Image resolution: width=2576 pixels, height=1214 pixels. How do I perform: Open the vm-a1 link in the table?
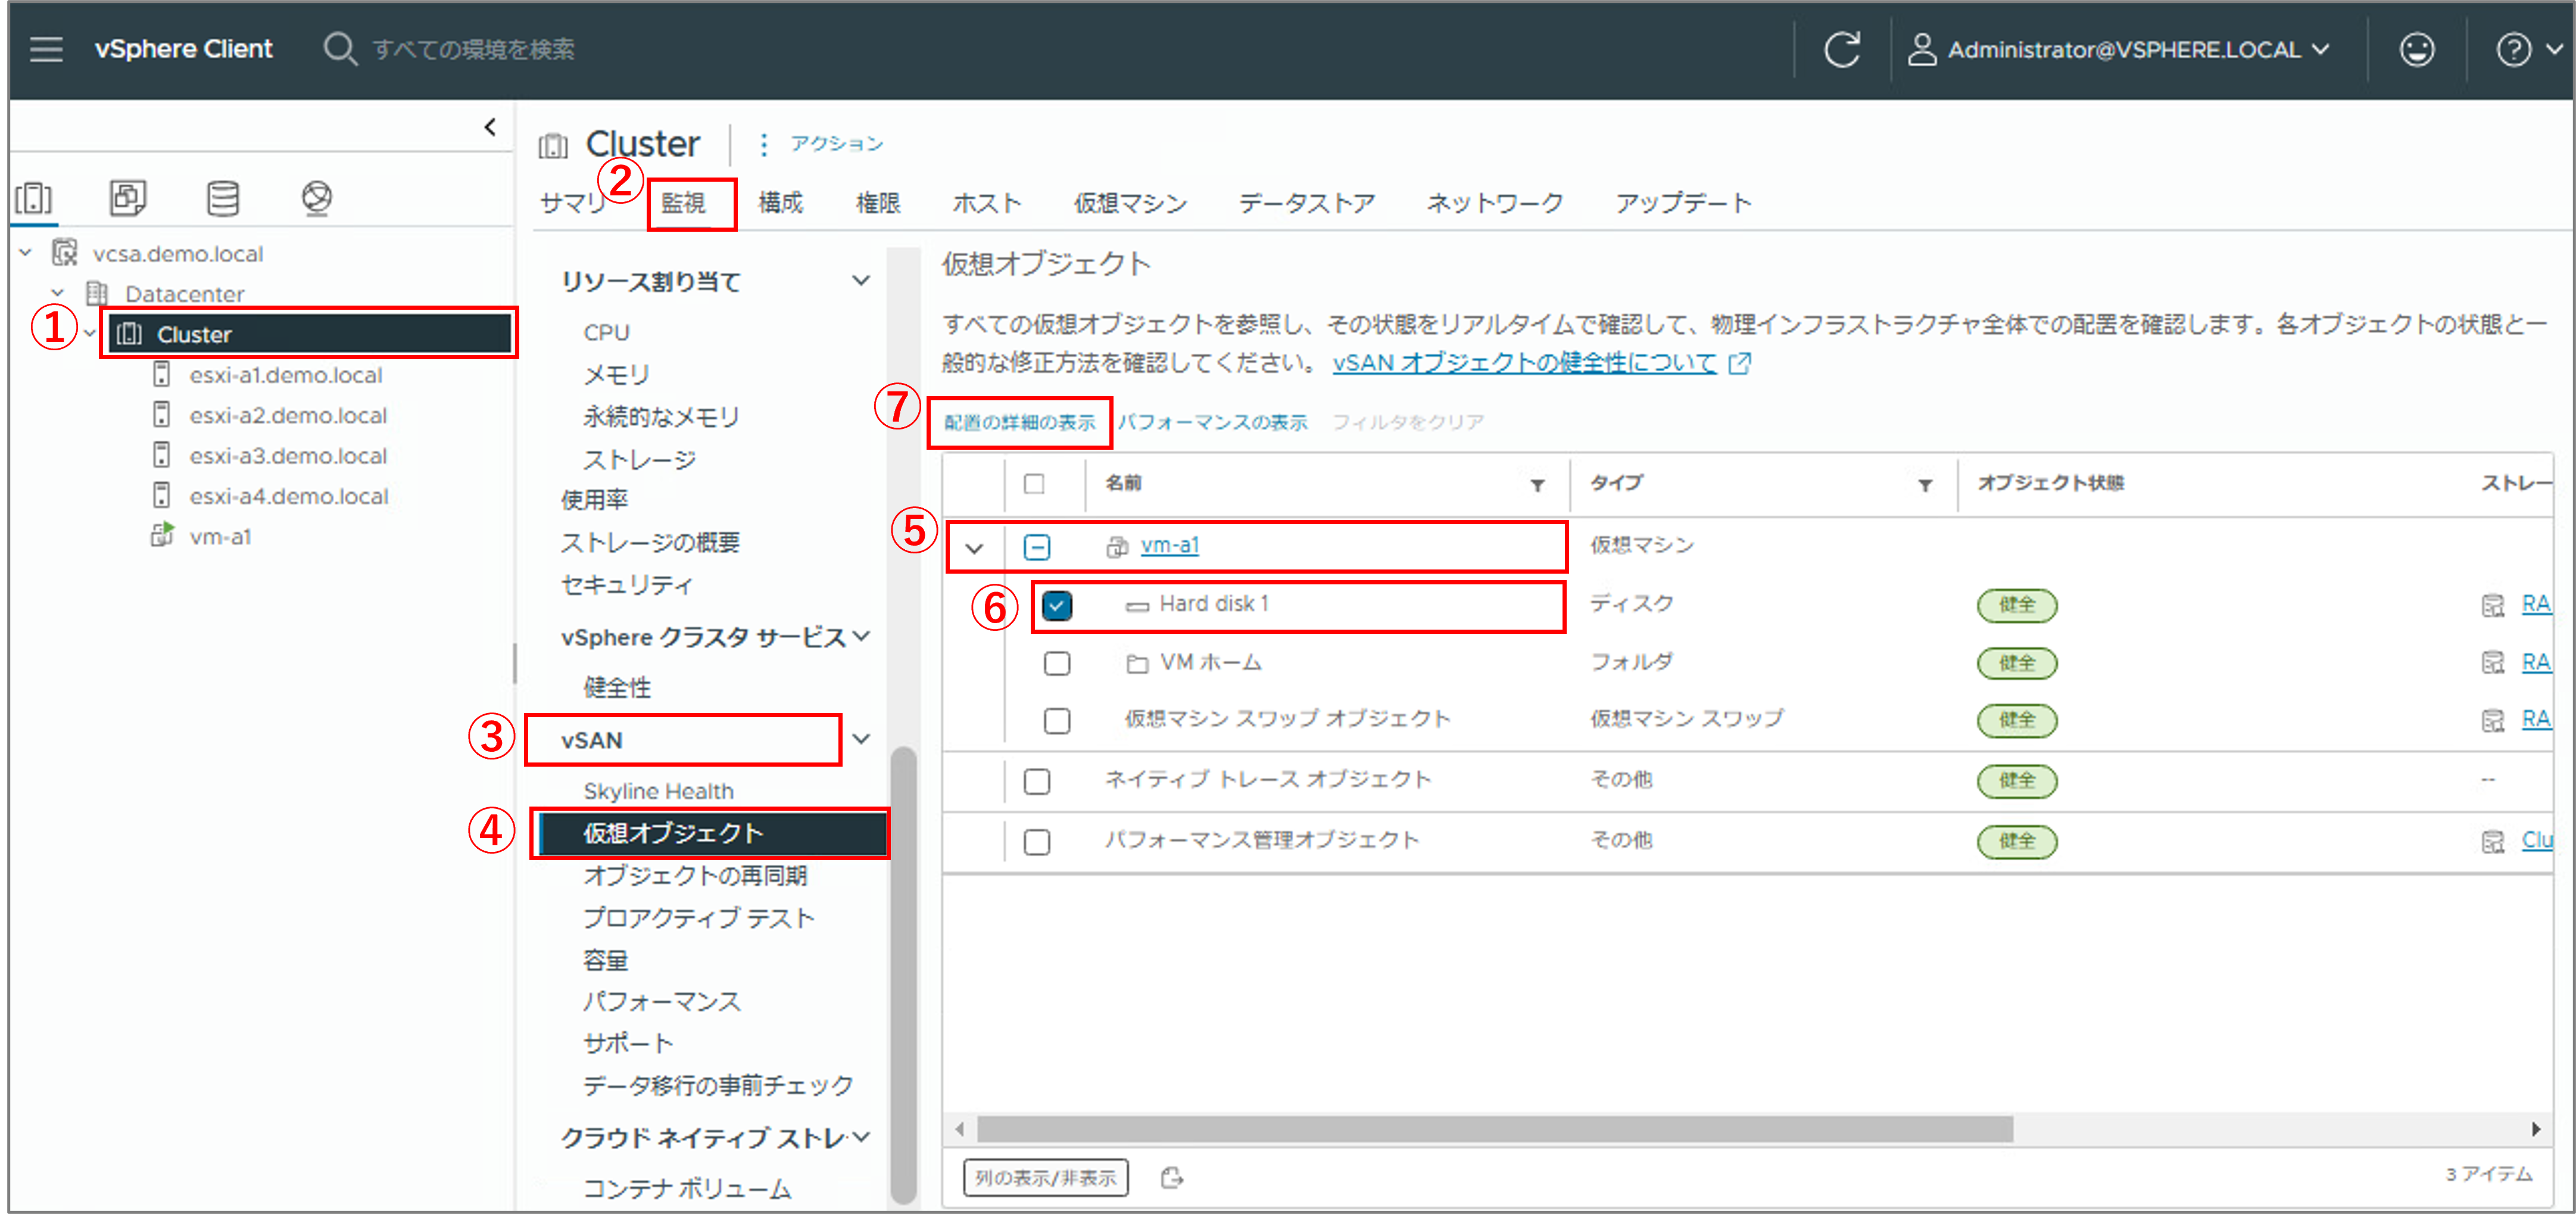point(1169,545)
